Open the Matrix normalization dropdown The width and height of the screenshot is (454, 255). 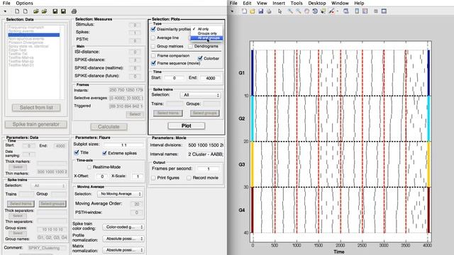click(123, 250)
